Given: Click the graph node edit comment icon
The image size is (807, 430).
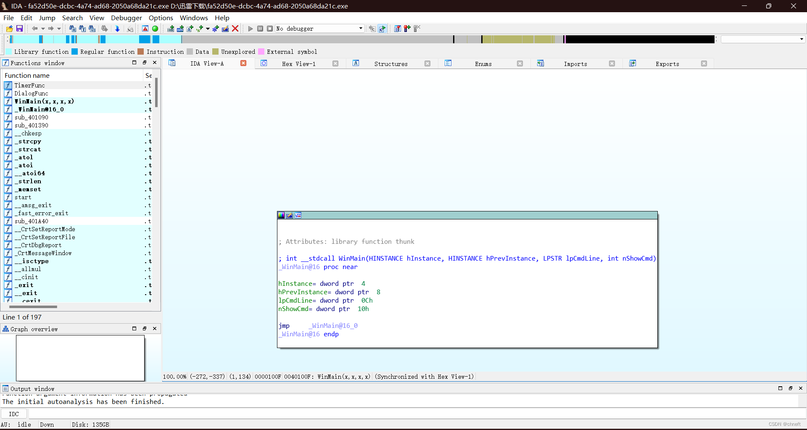Looking at the screenshot, I should [290, 215].
